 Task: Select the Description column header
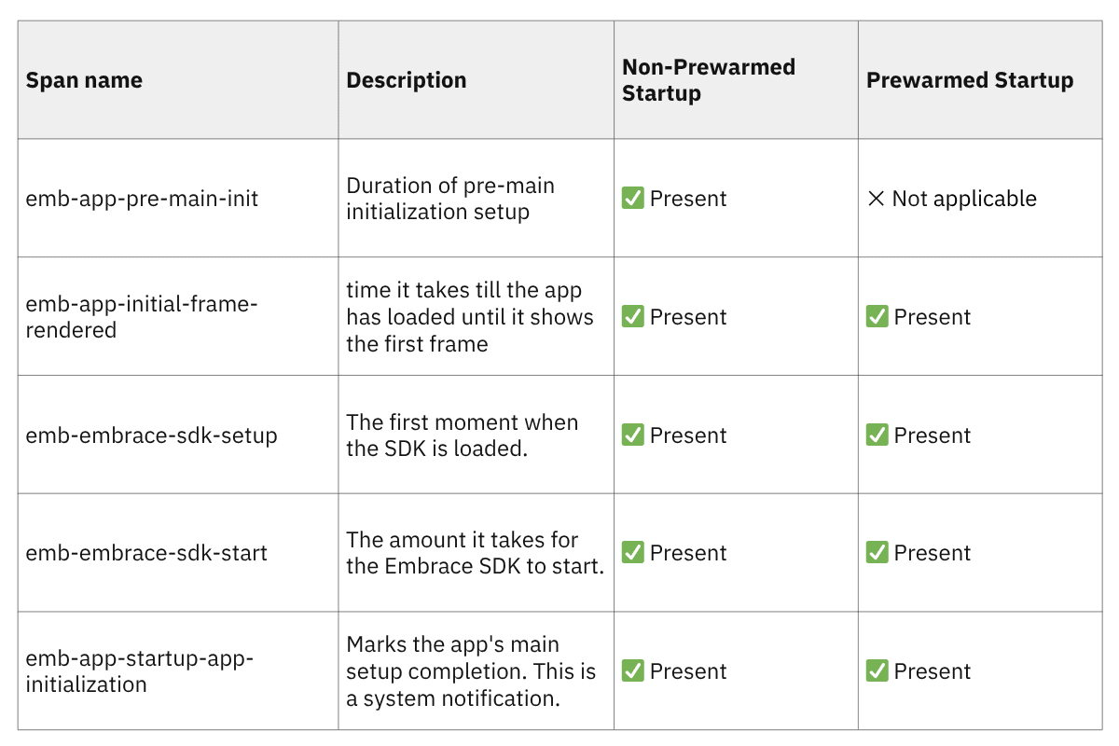tap(407, 80)
